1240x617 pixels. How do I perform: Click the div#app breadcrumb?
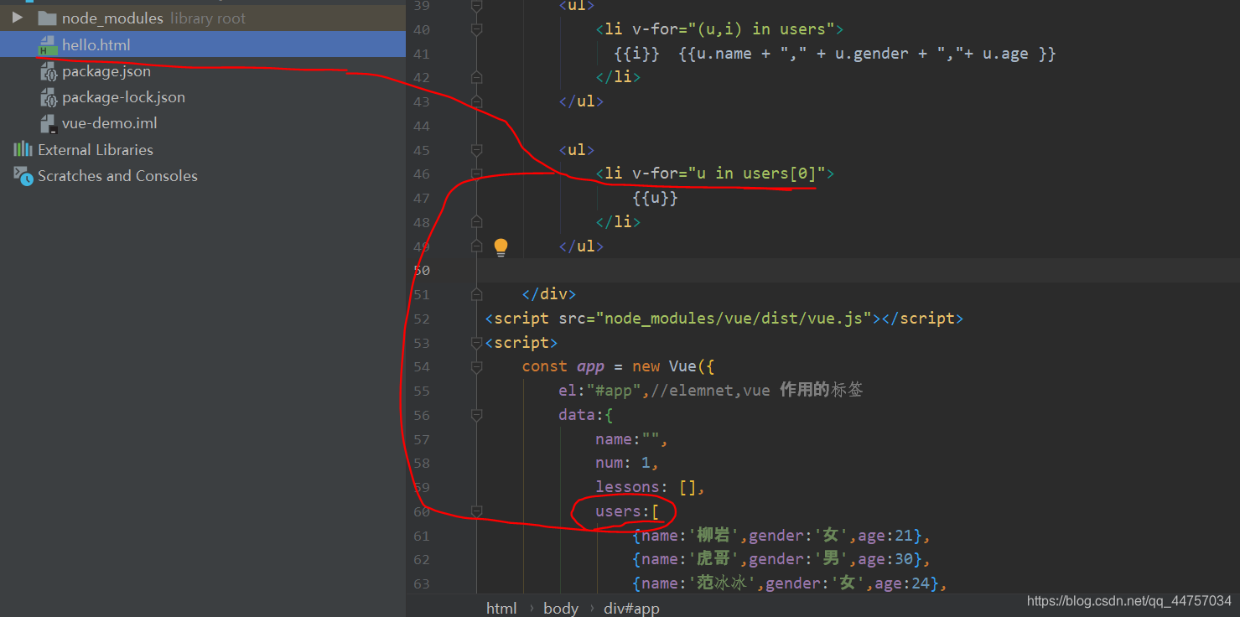pos(631,608)
